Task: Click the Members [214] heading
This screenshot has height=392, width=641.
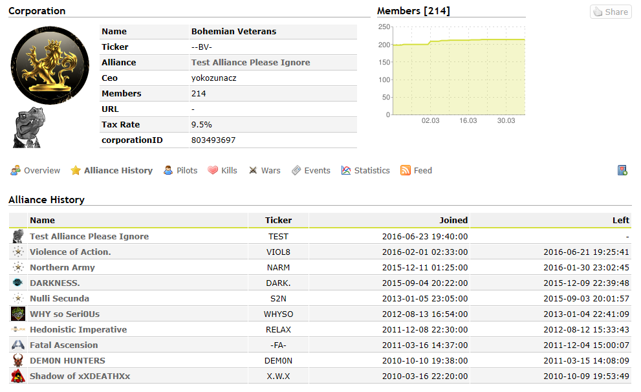Action: click(x=413, y=11)
